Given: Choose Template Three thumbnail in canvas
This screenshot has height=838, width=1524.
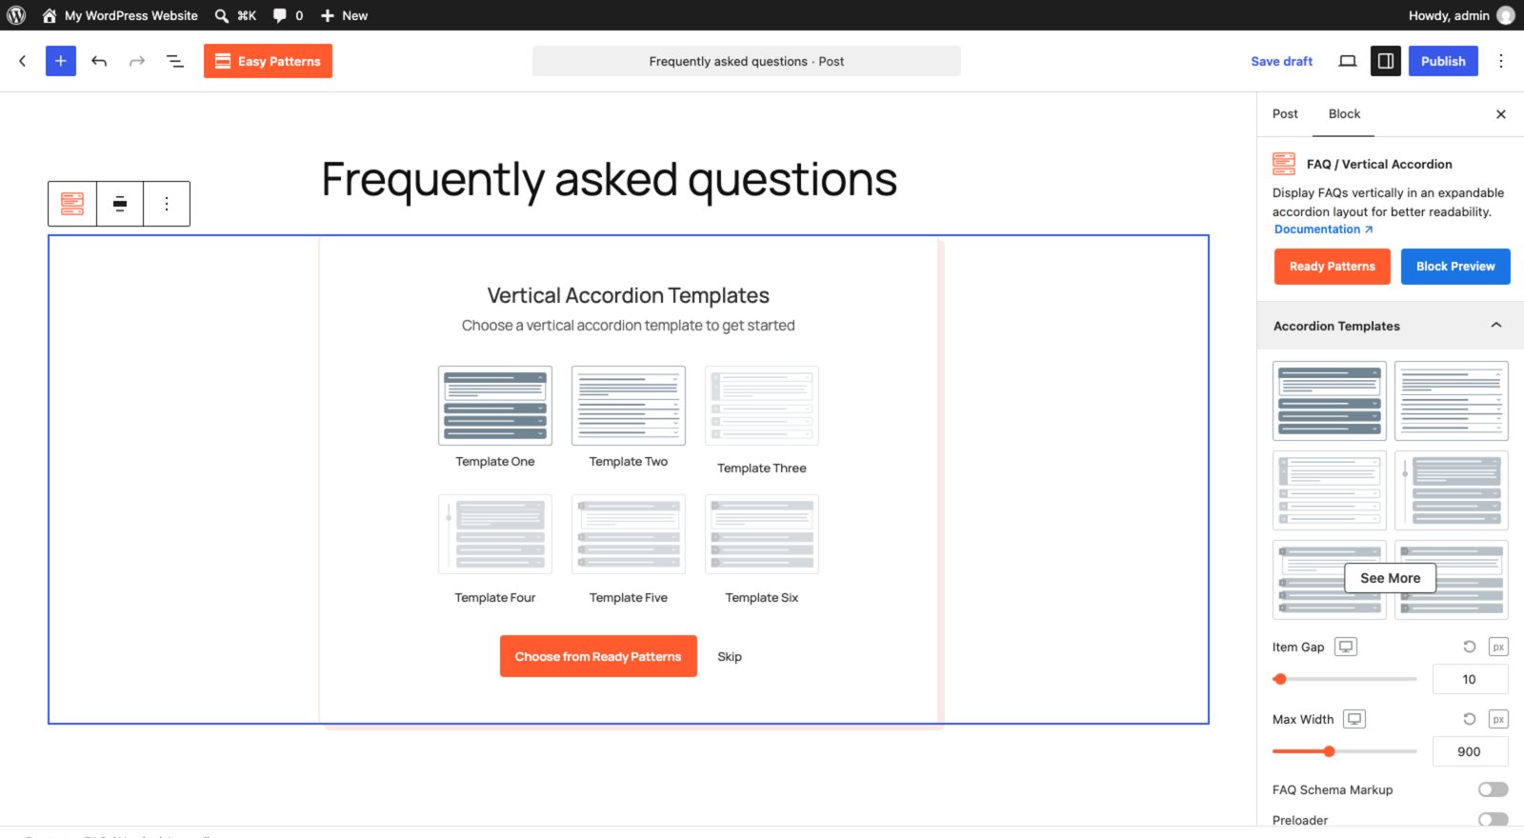Looking at the screenshot, I should (x=762, y=406).
